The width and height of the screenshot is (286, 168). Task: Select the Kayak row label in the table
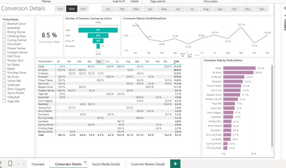(41, 67)
